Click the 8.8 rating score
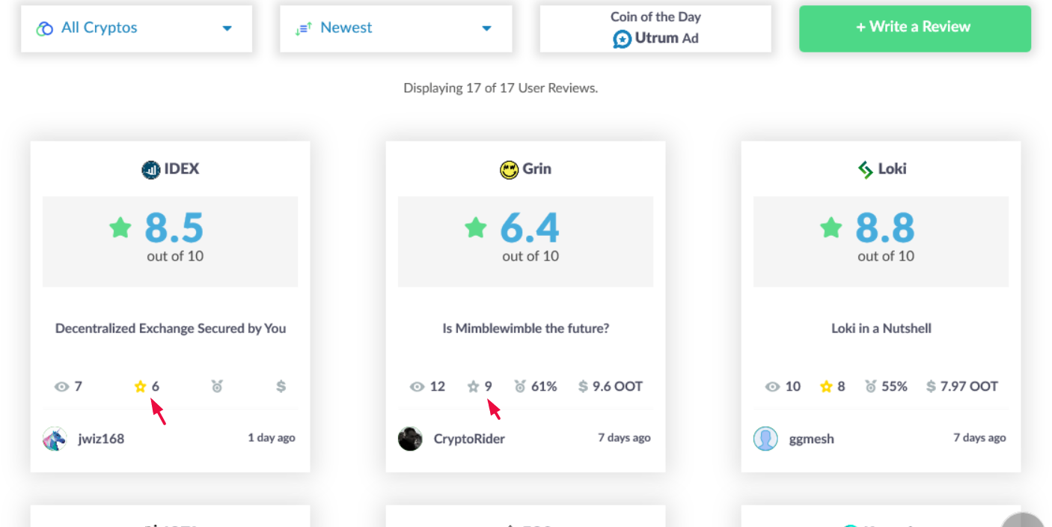This screenshot has width=1052, height=527. [x=885, y=228]
